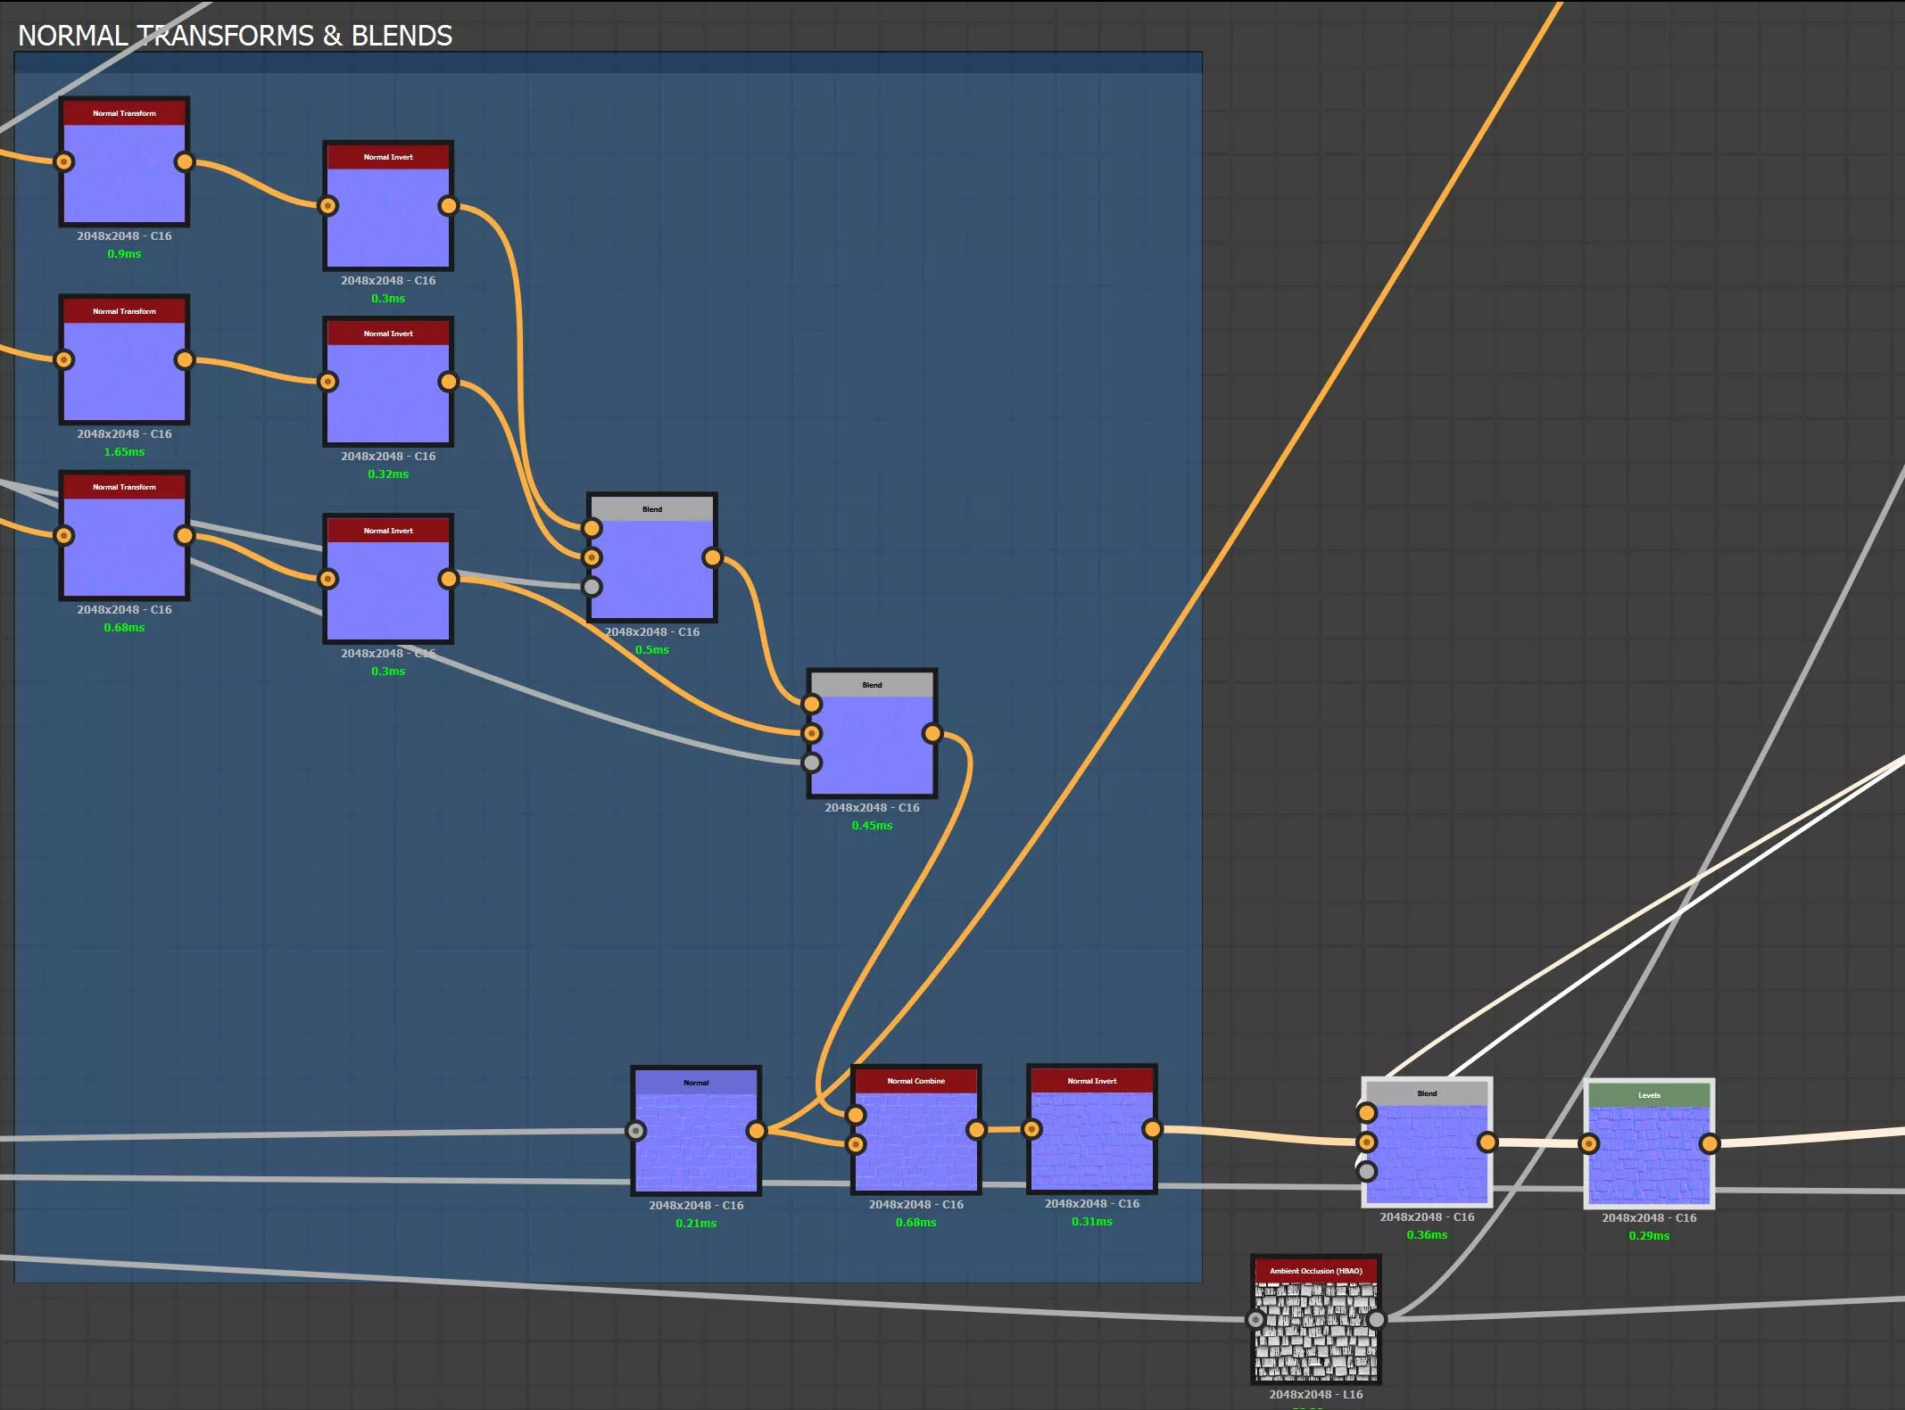The height and width of the screenshot is (1410, 1905).
Task: Click the grey input connector of the Normal node
Action: 635,1131
